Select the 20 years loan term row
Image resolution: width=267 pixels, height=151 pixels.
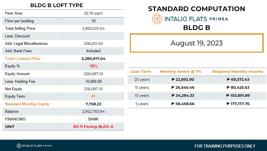197,80
